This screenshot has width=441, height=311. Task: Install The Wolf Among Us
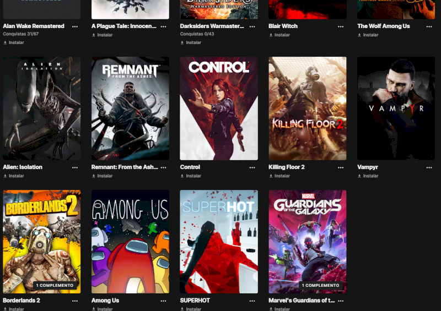coord(368,35)
